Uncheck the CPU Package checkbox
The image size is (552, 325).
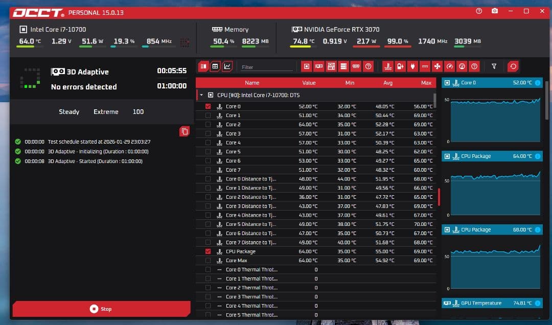point(208,251)
